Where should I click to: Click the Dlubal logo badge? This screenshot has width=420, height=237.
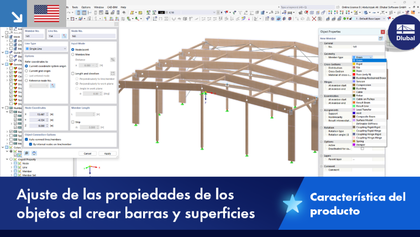tap(405, 32)
